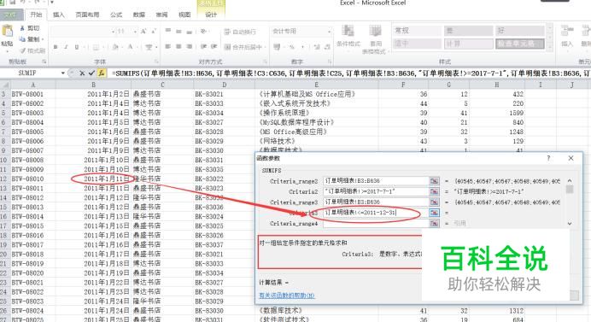The image size is (591, 322).
Task: Click the font color A icon
Action: pos(131,47)
